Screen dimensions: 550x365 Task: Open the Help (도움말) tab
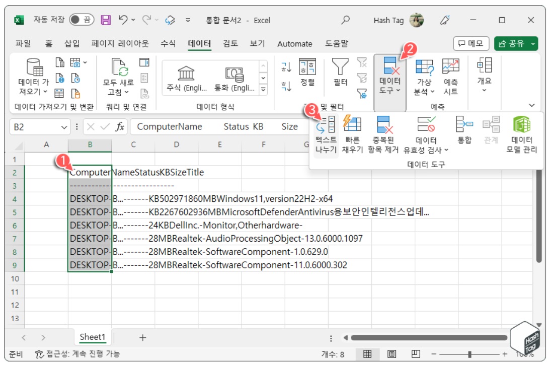336,43
